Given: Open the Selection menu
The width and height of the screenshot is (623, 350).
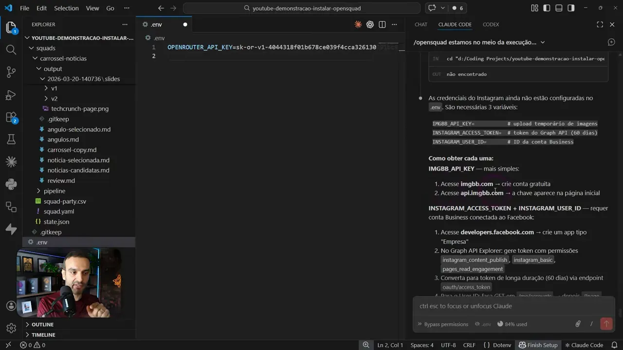Looking at the screenshot, I should pos(66,8).
